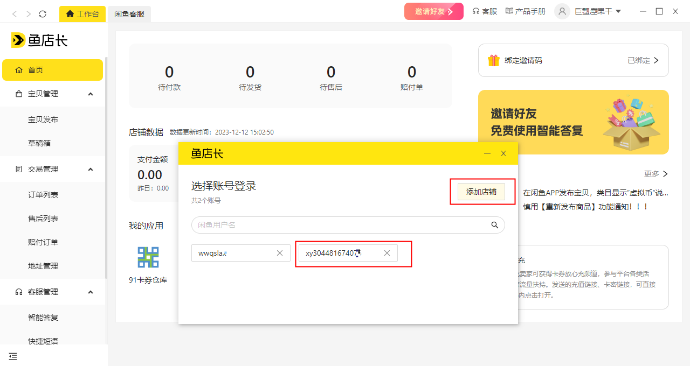
Task: Click the gift icon beside 绑定邀请码
Action: click(494, 60)
